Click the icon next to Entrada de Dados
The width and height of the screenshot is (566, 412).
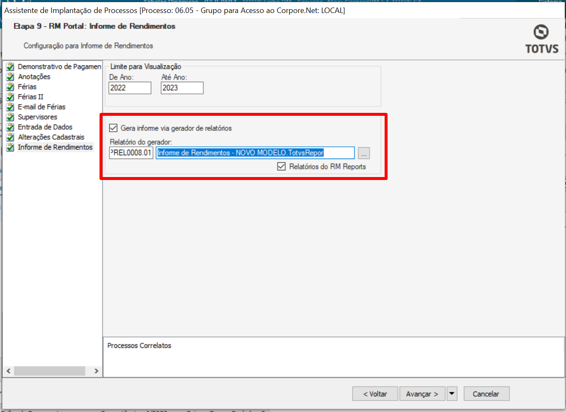pos(10,127)
